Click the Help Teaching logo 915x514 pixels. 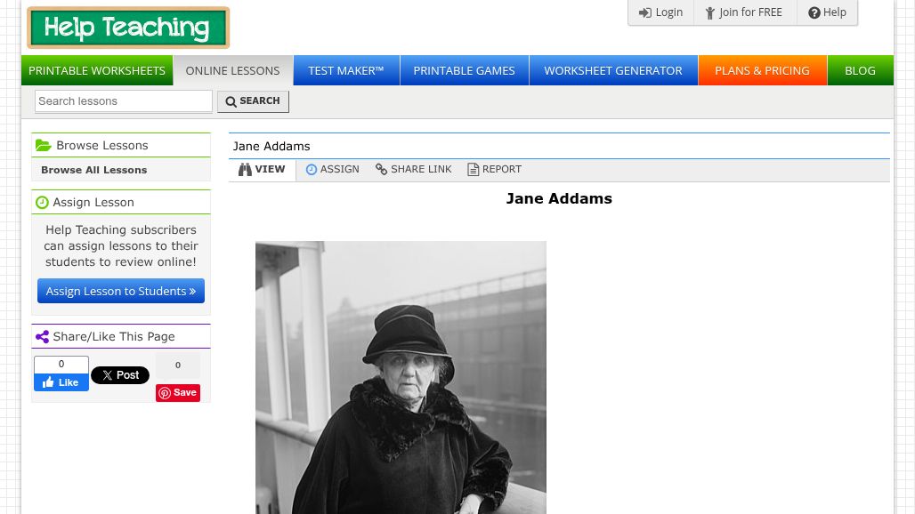point(128,28)
